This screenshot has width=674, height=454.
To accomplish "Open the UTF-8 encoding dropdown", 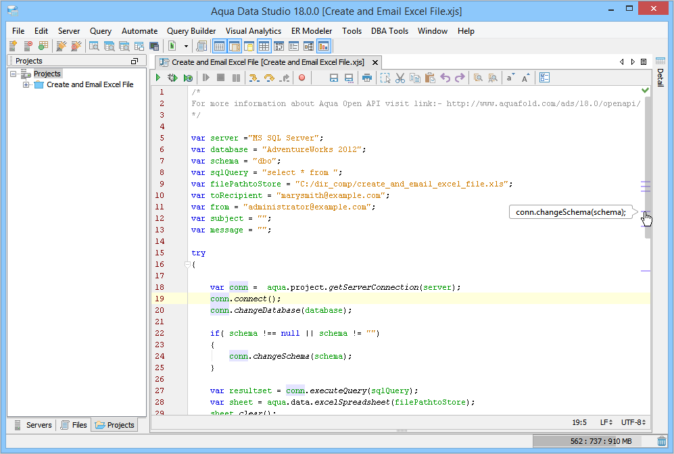I will (633, 422).
